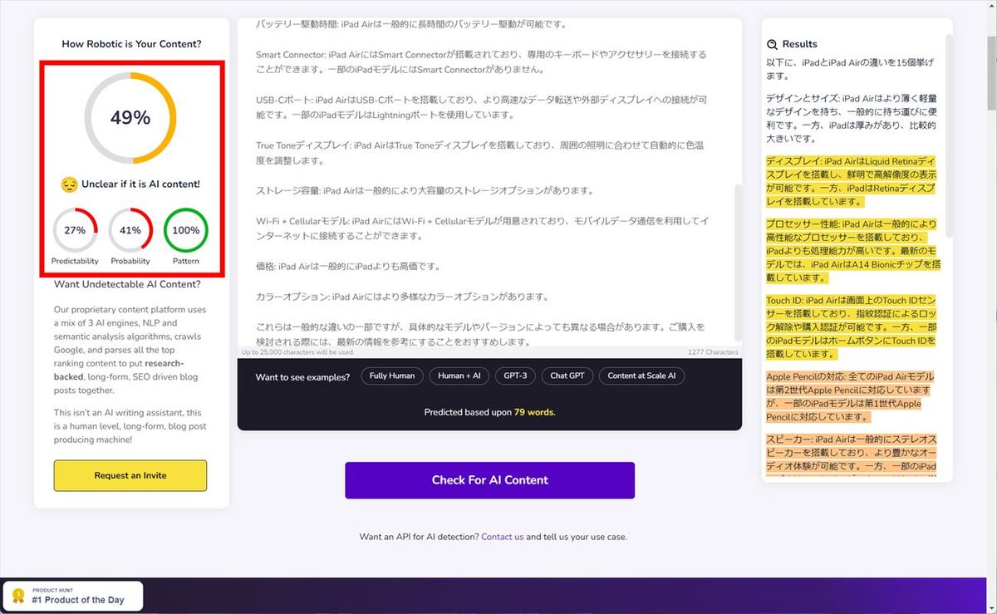997x614 pixels.
Task: Select the GPT-3 example
Action: click(x=515, y=376)
